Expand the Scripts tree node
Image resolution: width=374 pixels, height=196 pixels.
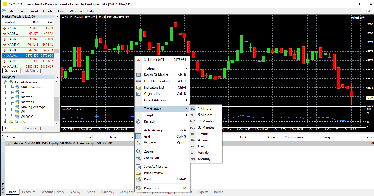pyautogui.click(x=6, y=122)
